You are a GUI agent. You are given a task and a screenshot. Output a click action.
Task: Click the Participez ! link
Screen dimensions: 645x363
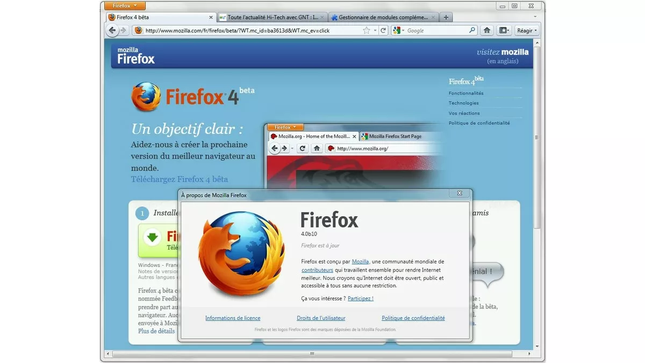[x=361, y=298]
